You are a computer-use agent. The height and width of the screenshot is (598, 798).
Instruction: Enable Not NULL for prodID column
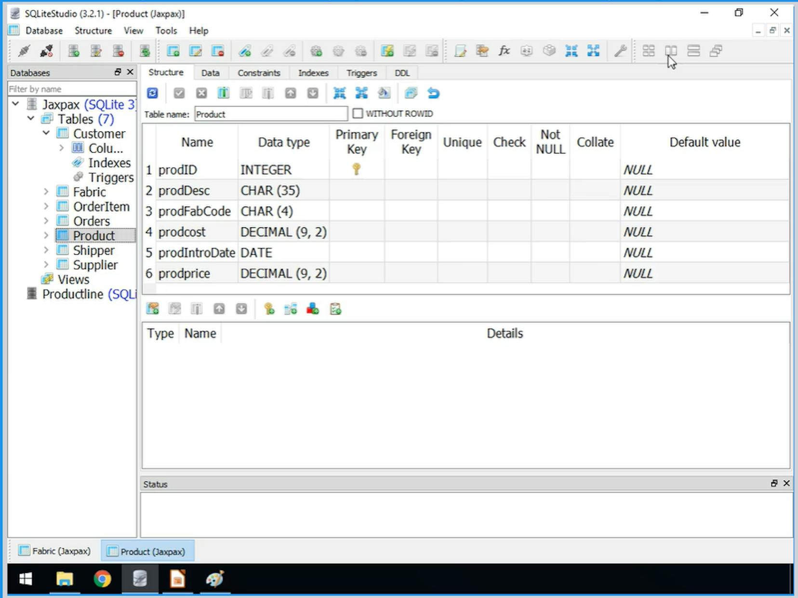click(x=550, y=169)
